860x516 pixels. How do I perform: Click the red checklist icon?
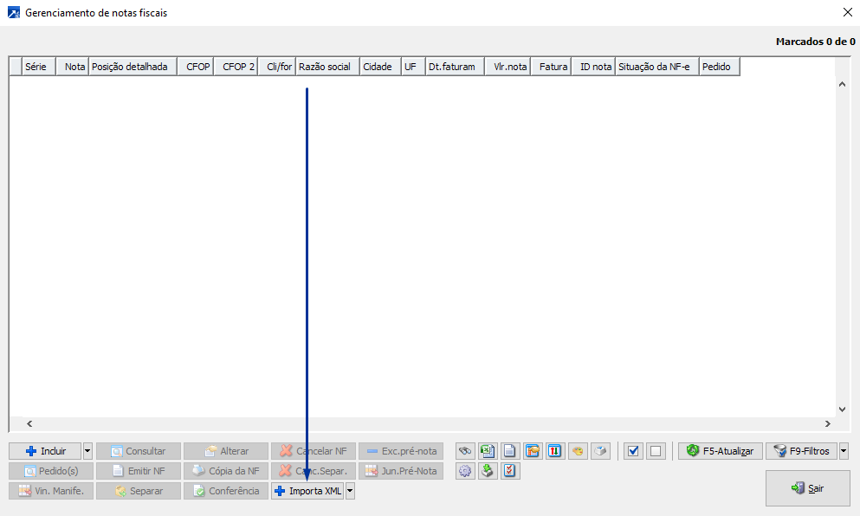510,471
